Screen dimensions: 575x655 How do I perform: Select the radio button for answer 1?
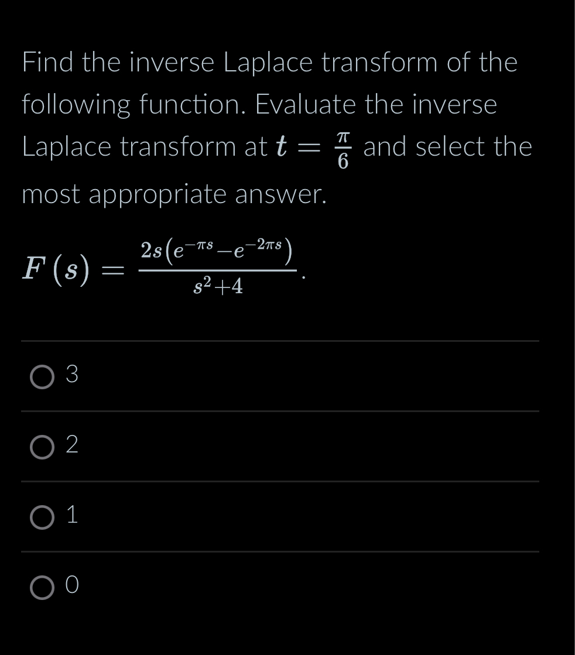[x=41, y=518]
